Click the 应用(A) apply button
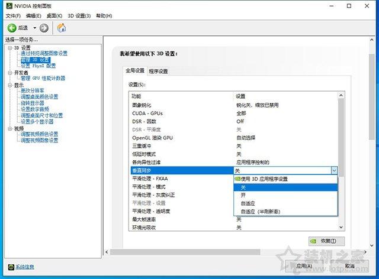This screenshot has width=379, height=279. 304,266
